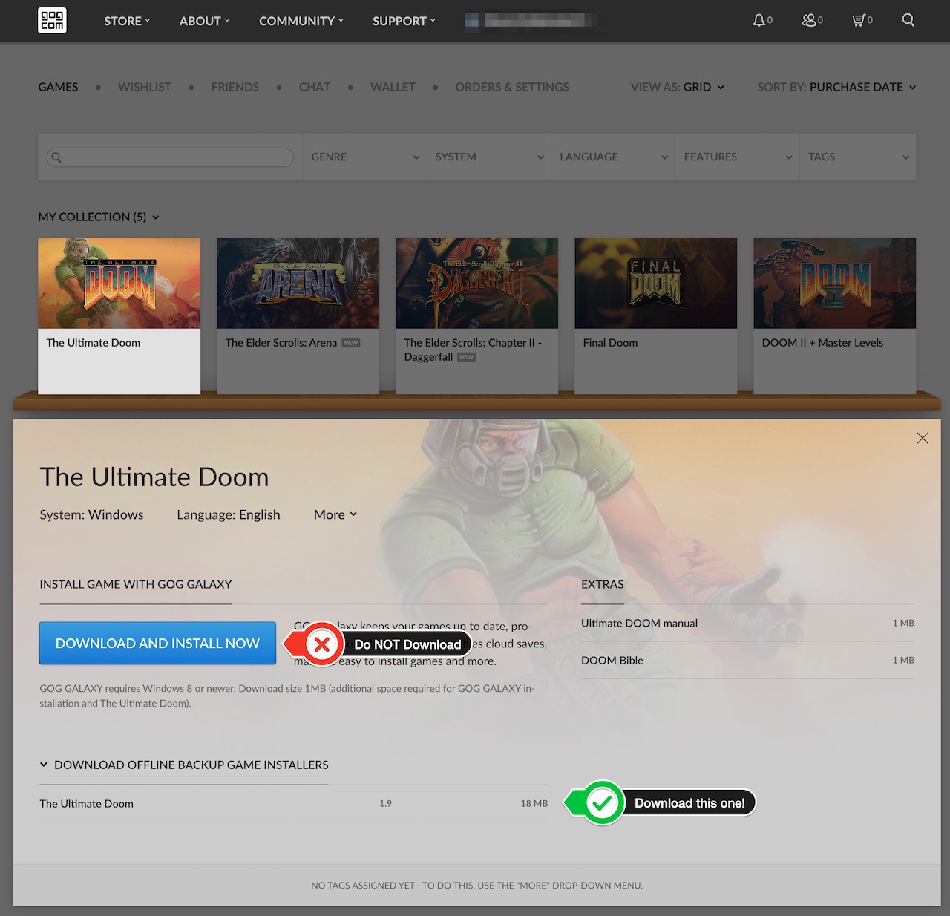Open the GENRE filter dropdown
The image size is (950, 916).
point(364,157)
